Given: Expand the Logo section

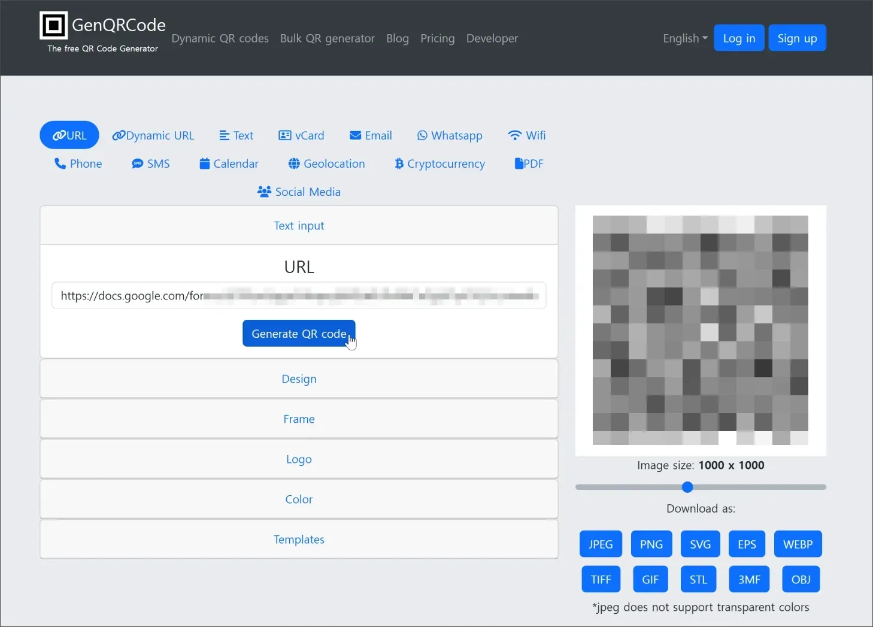Looking at the screenshot, I should click(299, 459).
